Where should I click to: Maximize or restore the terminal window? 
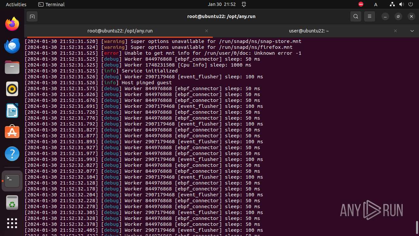(398, 16)
